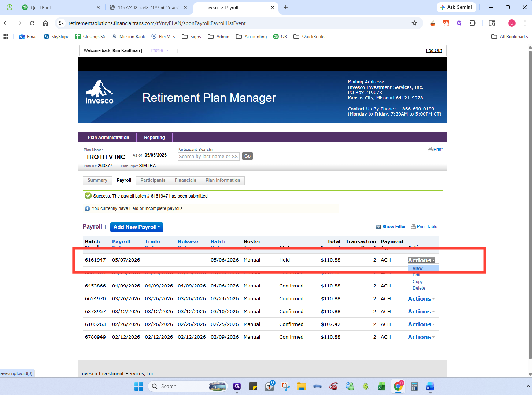Switch to the Participants tab
This screenshot has width=532, height=395.
point(153,180)
